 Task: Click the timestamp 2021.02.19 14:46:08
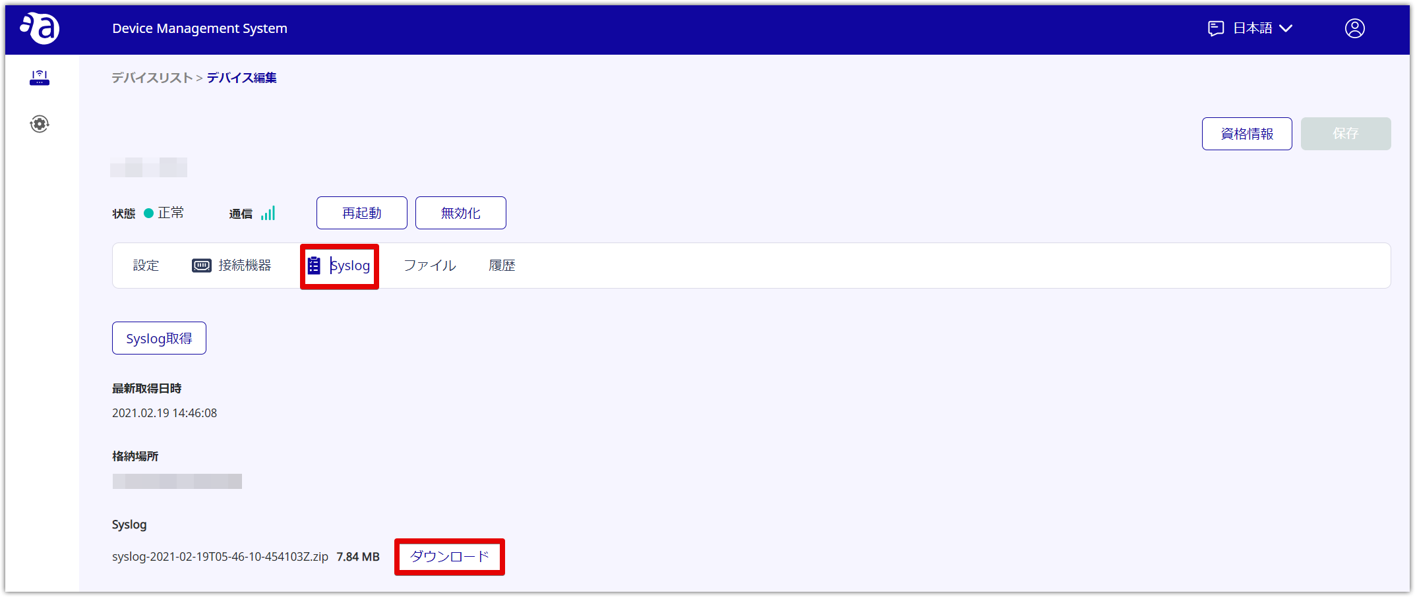pos(164,413)
